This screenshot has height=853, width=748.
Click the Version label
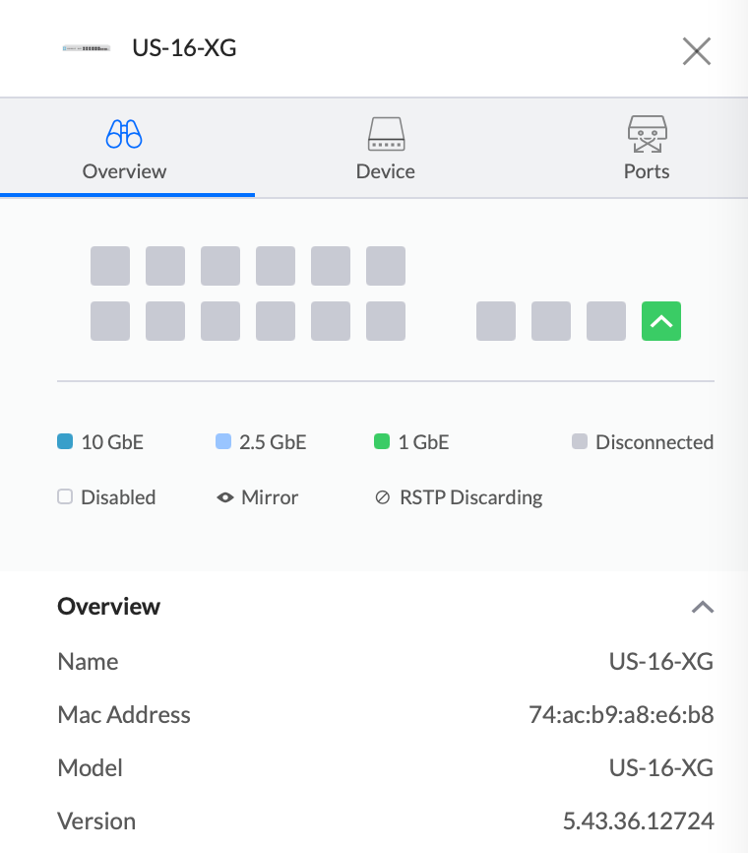click(96, 820)
